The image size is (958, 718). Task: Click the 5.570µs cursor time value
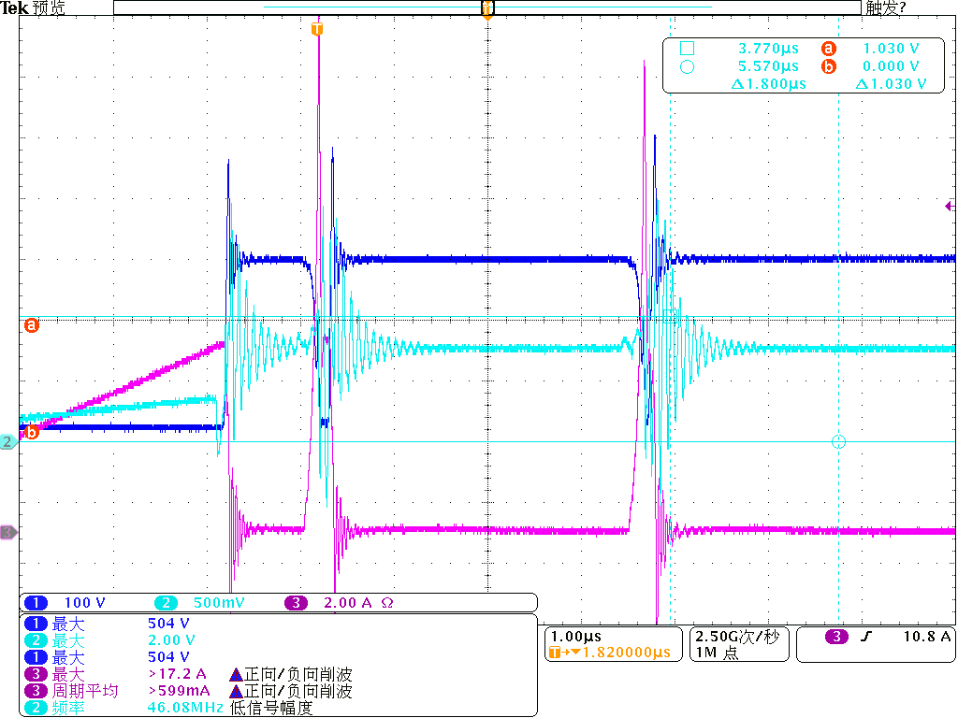pos(768,66)
